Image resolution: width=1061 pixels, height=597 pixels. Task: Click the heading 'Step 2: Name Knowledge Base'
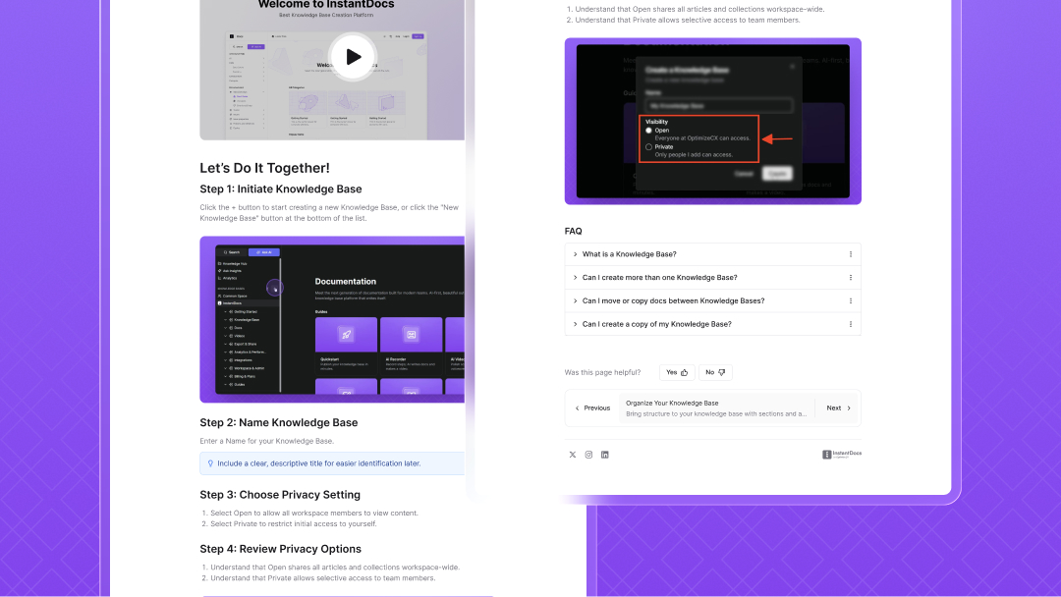pyautogui.click(x=279, y=422)
